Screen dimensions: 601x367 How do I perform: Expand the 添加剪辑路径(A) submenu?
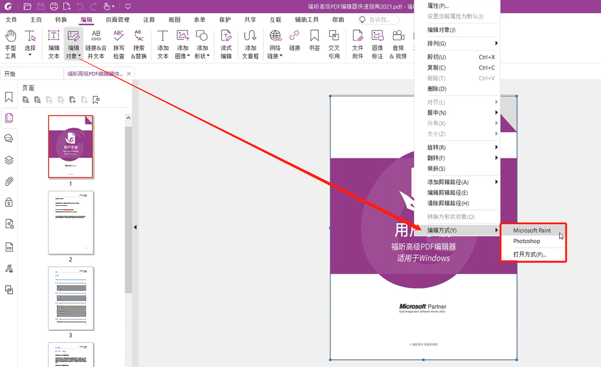pos(496,182)
